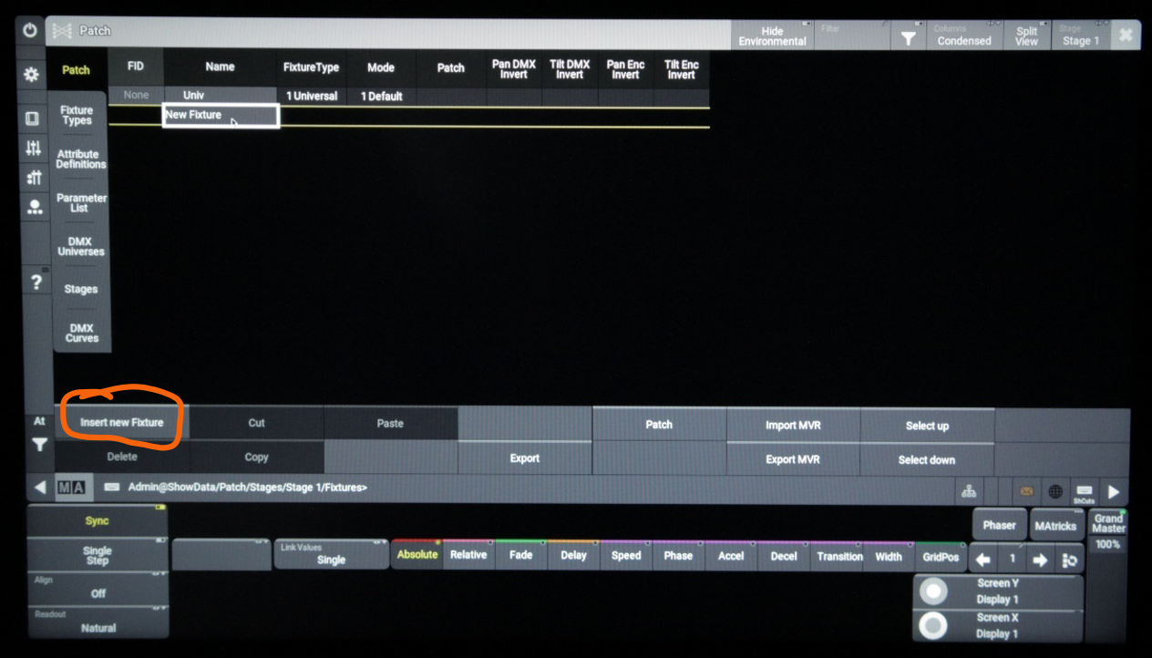Open settings with the gear icon
This screenshot has height=658, width=1152.
[32, 75]
